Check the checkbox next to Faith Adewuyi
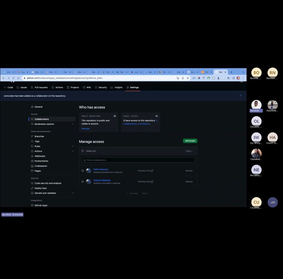The image size is (283, 279). [83, 170]
